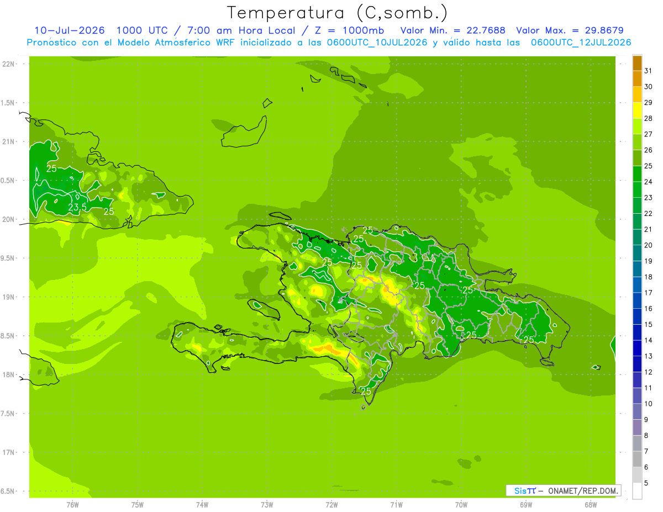
Task: Click the legend value "16"
Action: [x=649, y=308]
